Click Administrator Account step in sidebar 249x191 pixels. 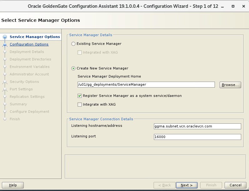[29, 74]
